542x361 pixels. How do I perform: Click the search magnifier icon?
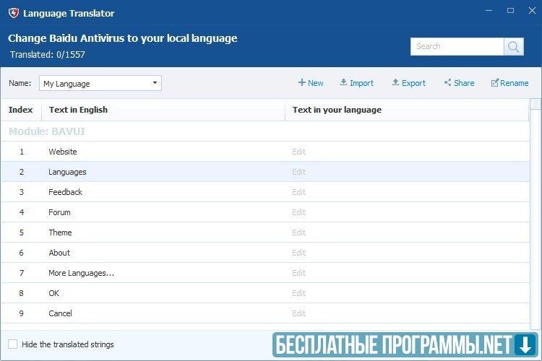[x=514, y=47]
